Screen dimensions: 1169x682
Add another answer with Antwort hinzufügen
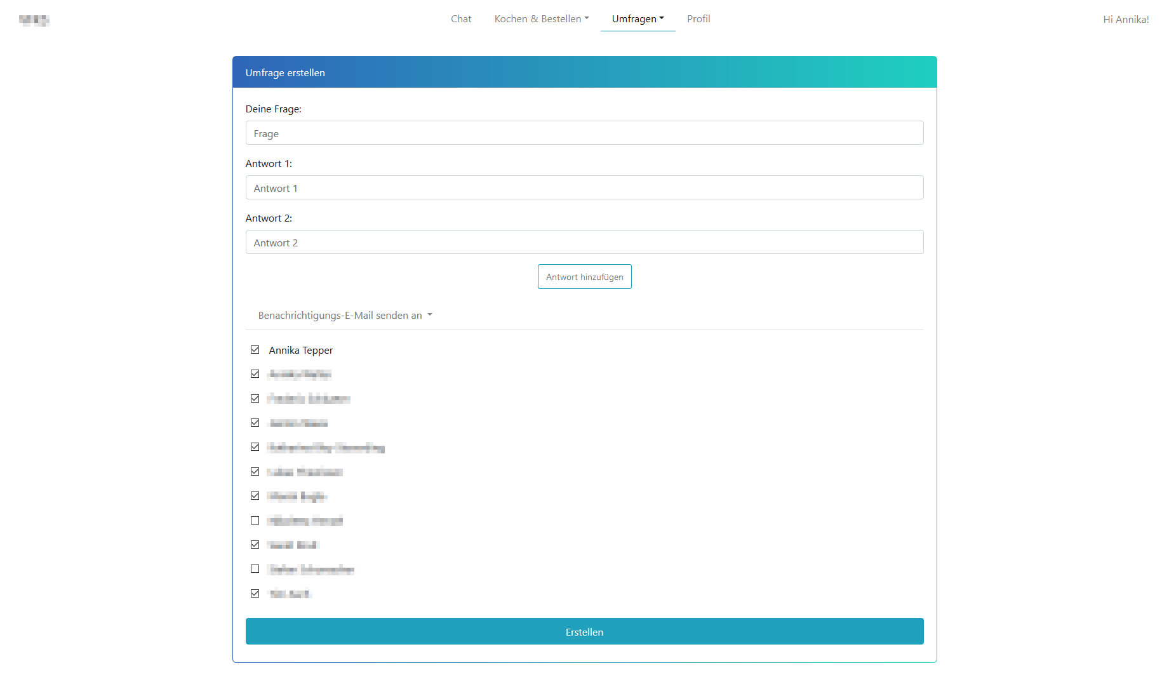tap(584, 277)
